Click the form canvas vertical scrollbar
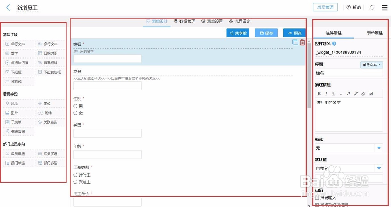This screenshot has width=391, height=207. (309, 75)
